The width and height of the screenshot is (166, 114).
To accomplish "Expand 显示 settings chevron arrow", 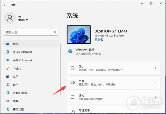I will pos(155,68).
